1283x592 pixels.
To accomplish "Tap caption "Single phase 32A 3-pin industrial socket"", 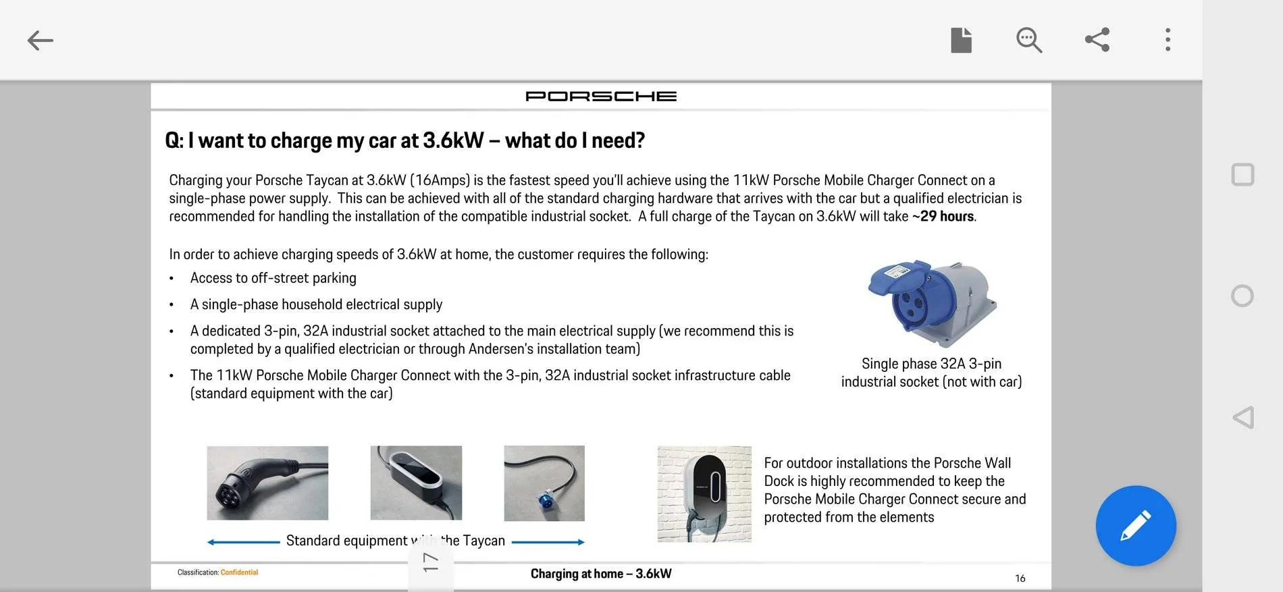I will [x=931, y=373].
